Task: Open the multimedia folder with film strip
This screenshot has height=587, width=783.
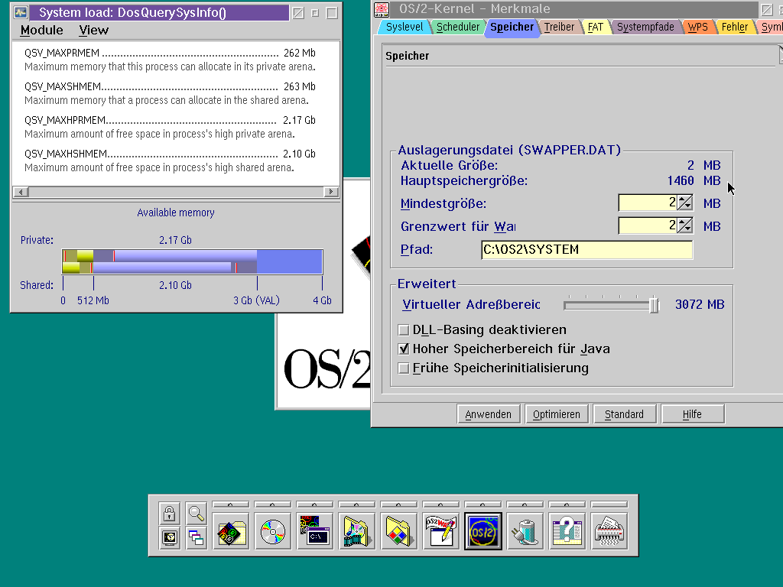Action: [x=356, y=532]
